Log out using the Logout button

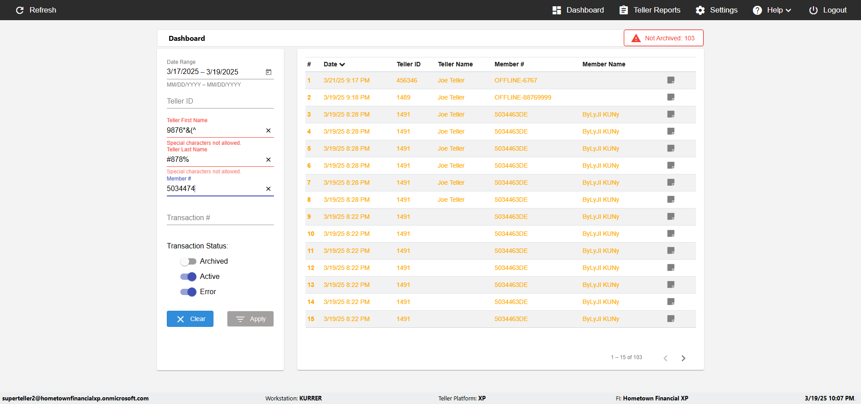(828, 10)
